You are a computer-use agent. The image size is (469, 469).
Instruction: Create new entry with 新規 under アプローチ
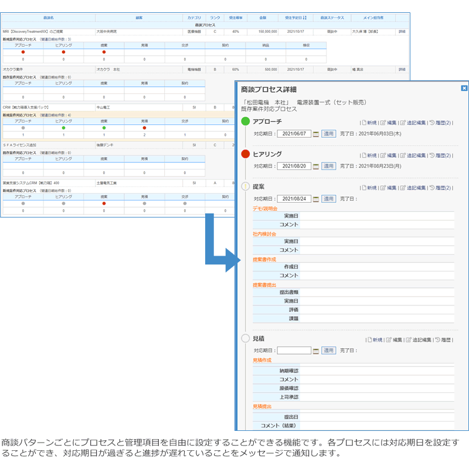(369, 123)
